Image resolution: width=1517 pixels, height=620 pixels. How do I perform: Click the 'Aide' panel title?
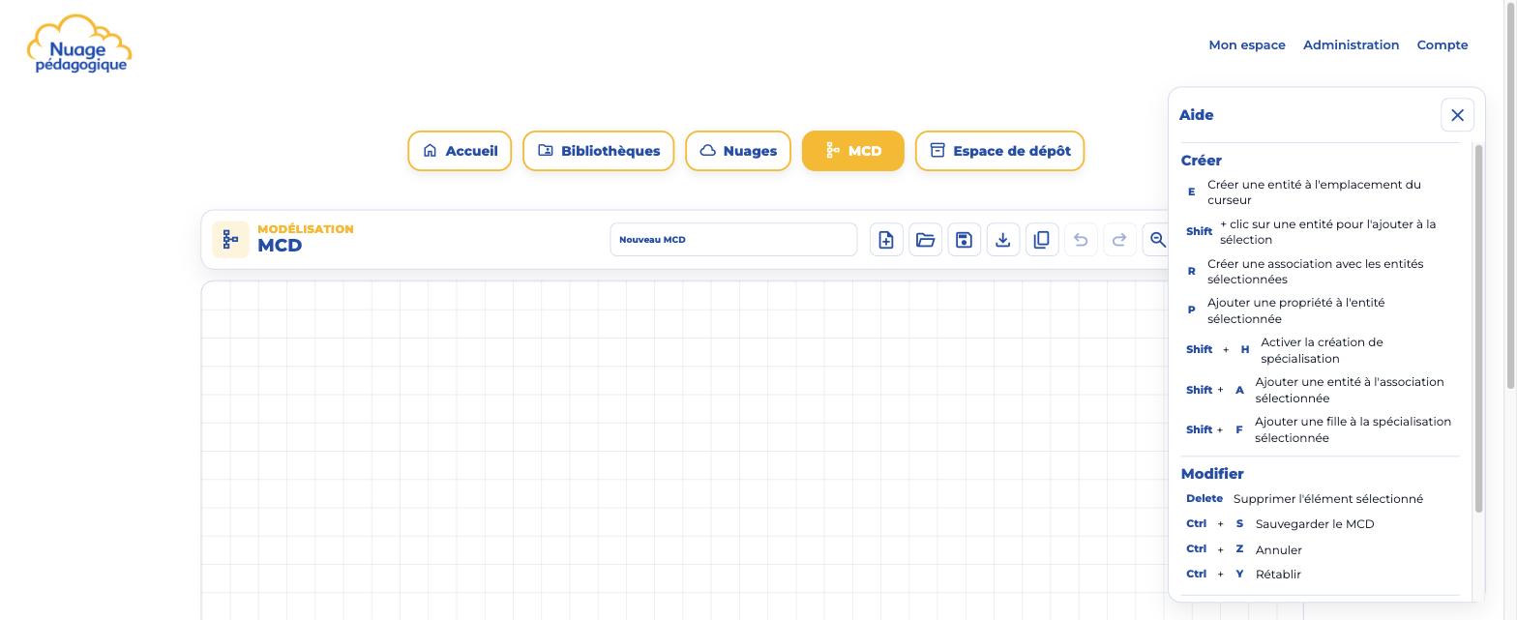click(x=1197, y=115)
